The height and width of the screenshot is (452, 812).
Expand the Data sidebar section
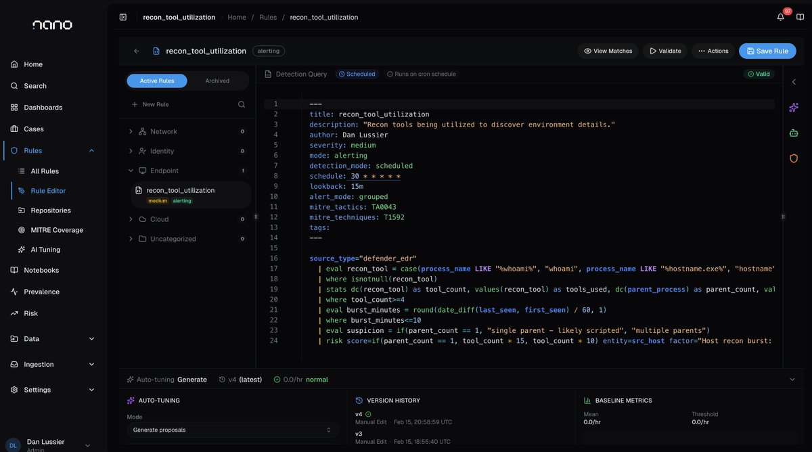(91, 338)
